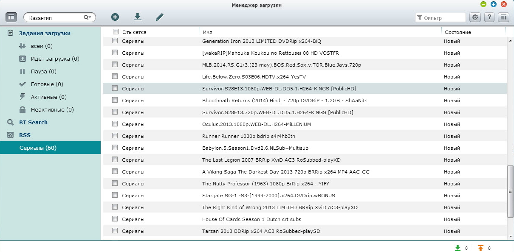This screenshot has width=514, height=252.
Task: Click the icon beside всем (0)
Action: click(x=23, y=46)
